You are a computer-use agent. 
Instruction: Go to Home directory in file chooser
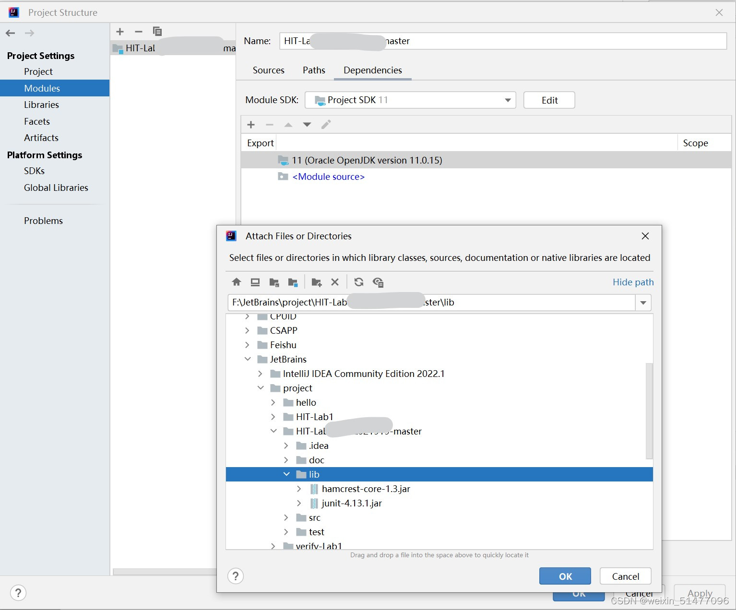point(237,282)
